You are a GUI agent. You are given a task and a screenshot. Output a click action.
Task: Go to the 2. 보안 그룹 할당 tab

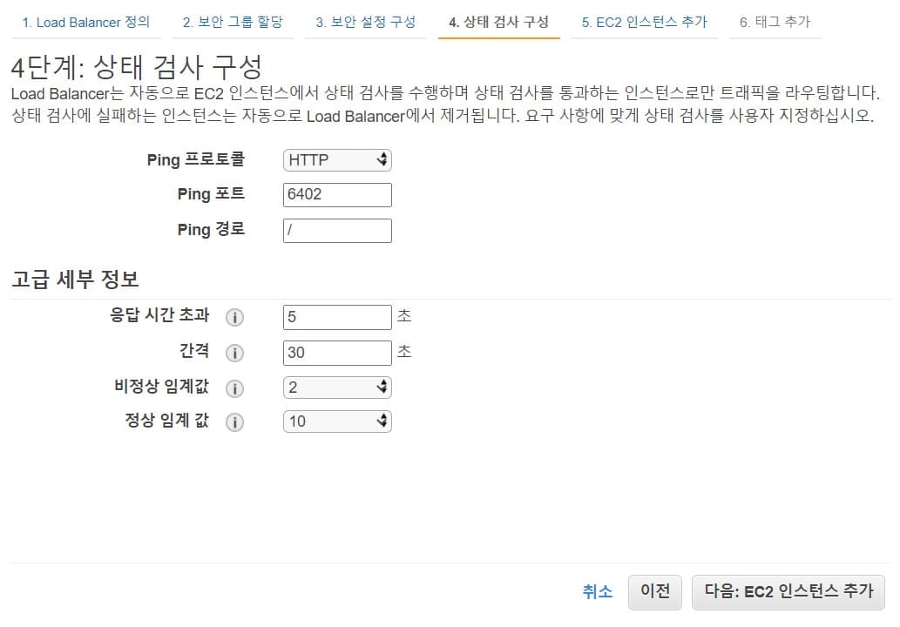click(x=231, y=21)
